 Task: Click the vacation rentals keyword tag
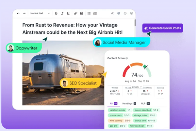tap(120, 110)
